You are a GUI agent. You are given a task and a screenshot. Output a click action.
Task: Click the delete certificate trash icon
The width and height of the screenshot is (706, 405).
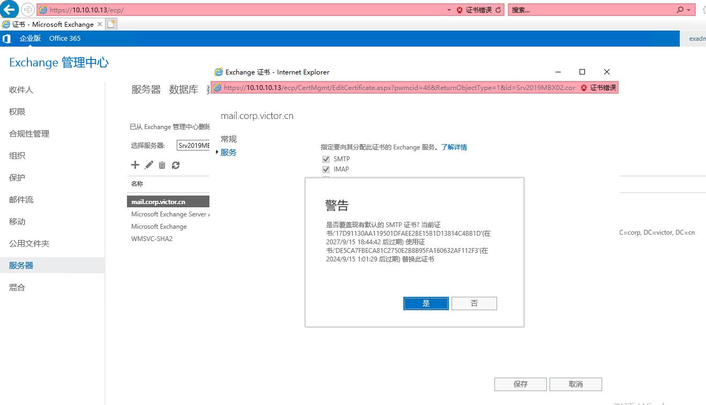pyautogui.click(x=162, y=165)
